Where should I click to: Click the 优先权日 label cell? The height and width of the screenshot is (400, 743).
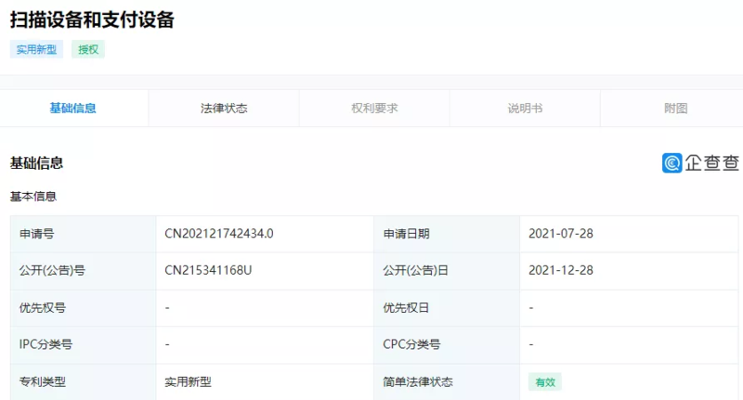[447, 308]
